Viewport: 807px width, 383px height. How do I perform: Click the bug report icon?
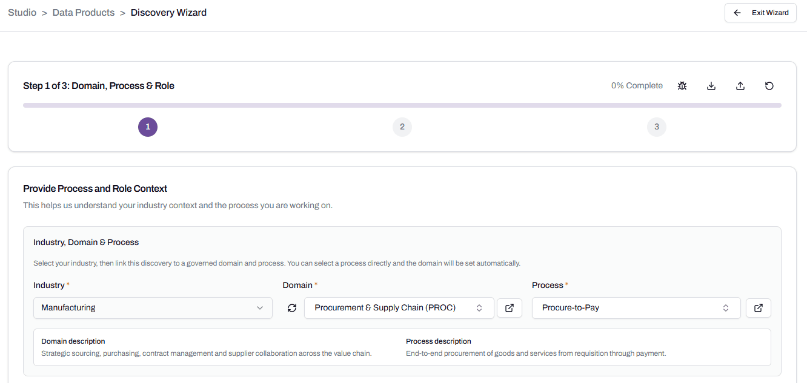click(682, 86)
